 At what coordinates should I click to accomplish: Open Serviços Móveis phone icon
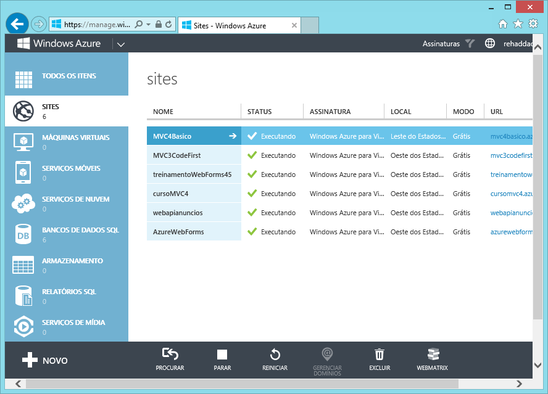pyautogui.click(x=23, y=172)
